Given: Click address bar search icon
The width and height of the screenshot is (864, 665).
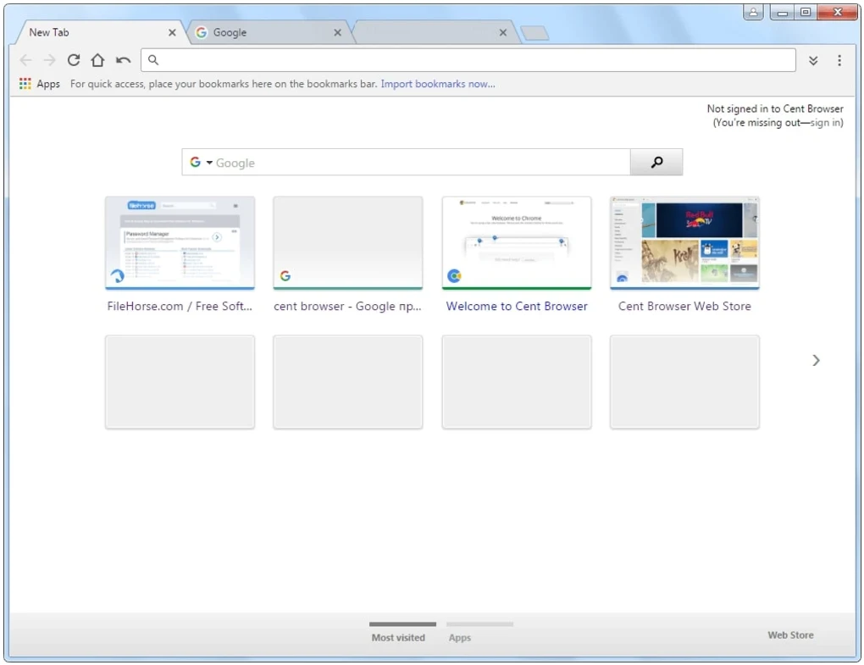Looking at the screenshot, I should click(153, 60).
